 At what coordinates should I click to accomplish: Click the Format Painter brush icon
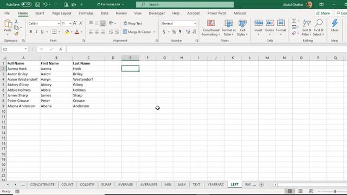(x=16, y=34)
